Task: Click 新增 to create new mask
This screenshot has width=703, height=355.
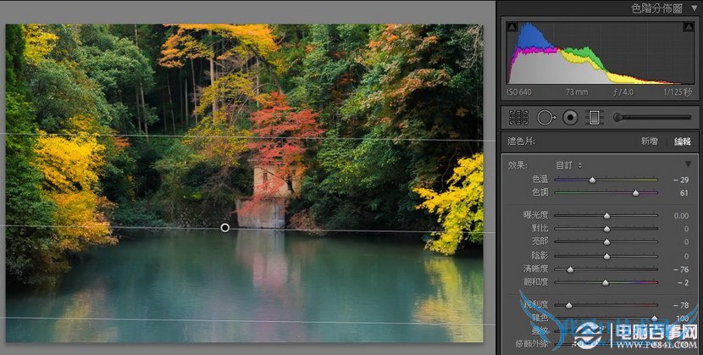Action: click(x=649, y=141)
